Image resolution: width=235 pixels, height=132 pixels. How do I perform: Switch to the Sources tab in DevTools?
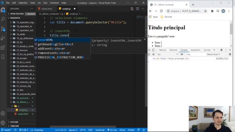(x=207, y=50)
